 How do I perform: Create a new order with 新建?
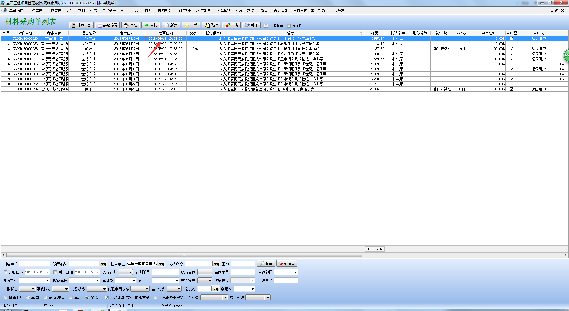(x=171, y=25)
